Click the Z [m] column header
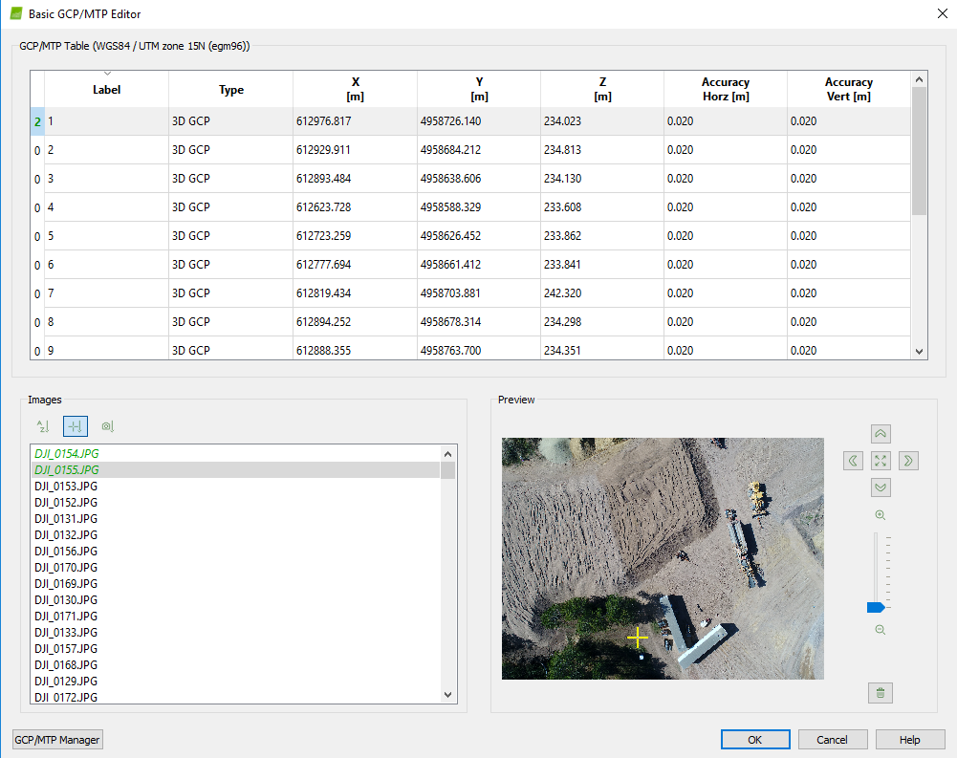 [602, 89]
